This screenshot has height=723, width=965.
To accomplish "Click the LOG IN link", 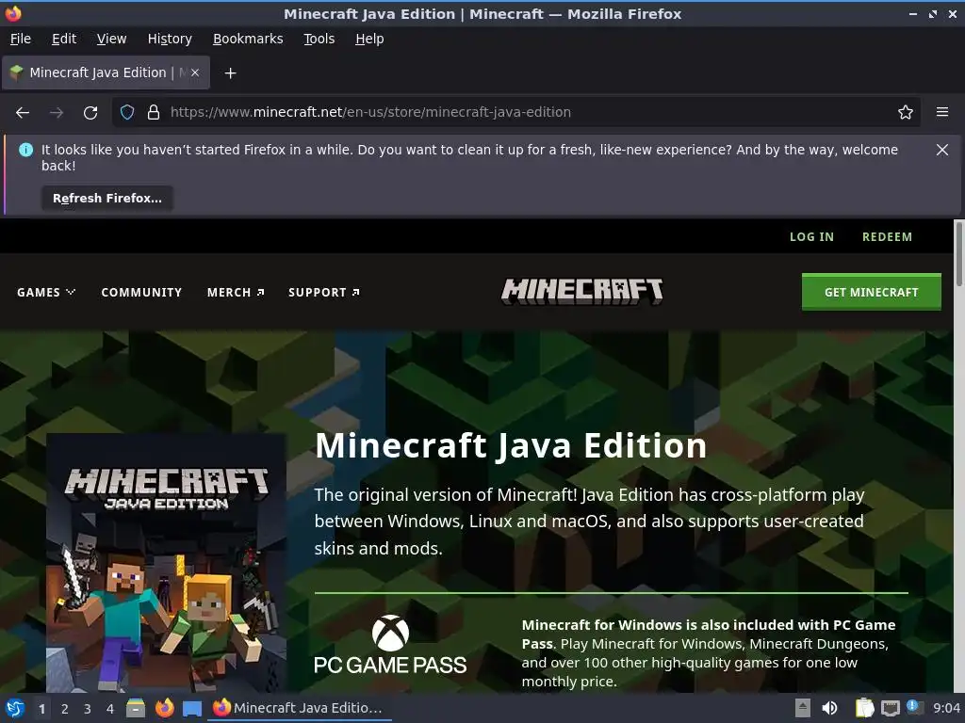I will tap(811, 236).
